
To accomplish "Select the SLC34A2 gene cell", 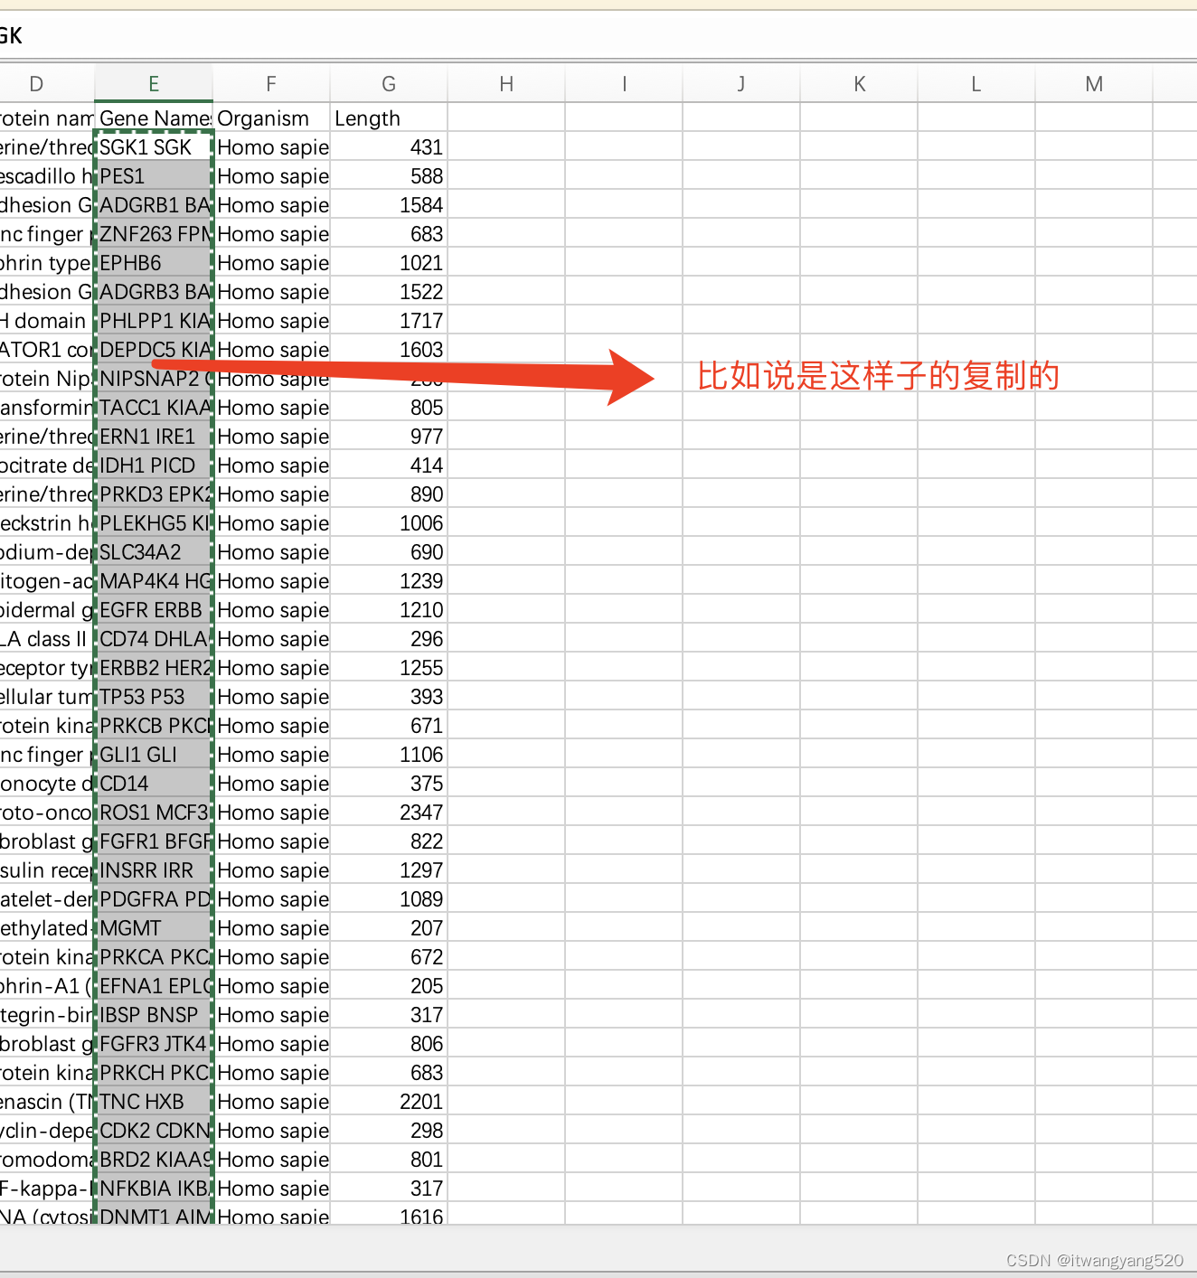I will tap(154, 551).
